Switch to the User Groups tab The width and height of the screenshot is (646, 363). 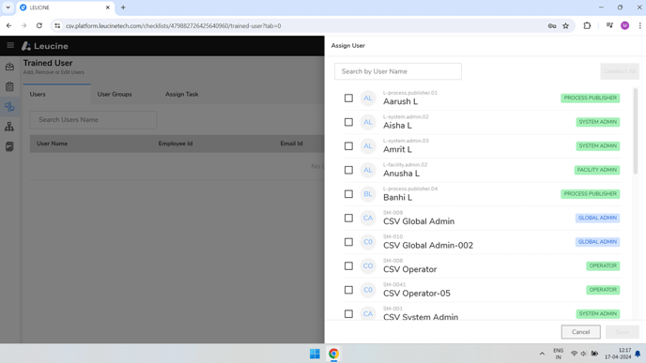tap(115, 94)
